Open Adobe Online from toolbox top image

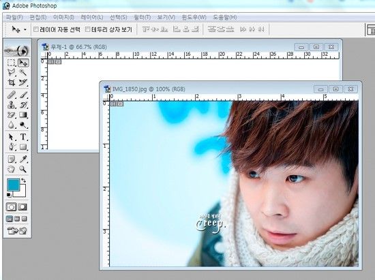[x=17, y=50]
